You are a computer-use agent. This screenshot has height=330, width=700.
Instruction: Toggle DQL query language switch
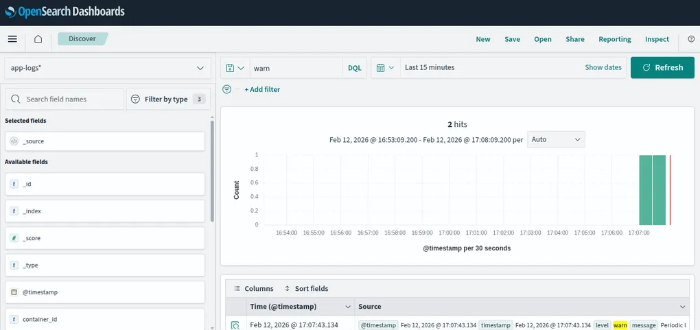point(354,68)
